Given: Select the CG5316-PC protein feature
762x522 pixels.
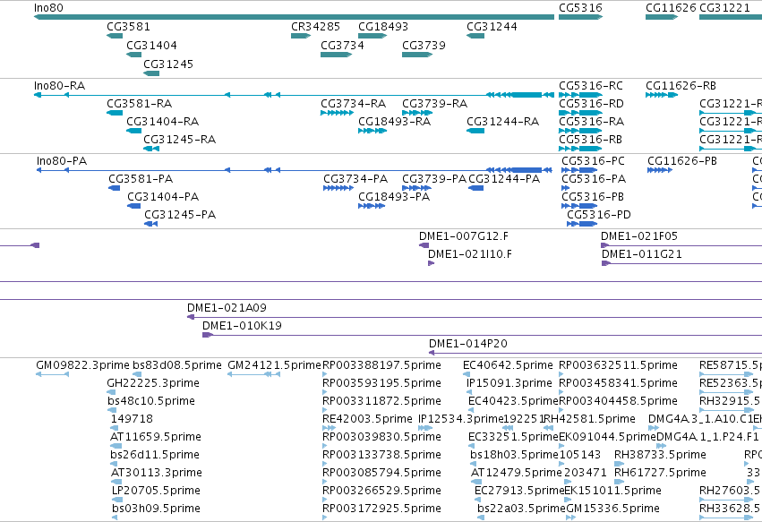Looking at the screenshot, I should (579, 170).
